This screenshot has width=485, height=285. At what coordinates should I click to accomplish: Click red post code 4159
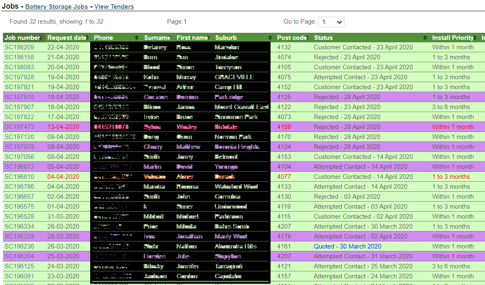284,127
